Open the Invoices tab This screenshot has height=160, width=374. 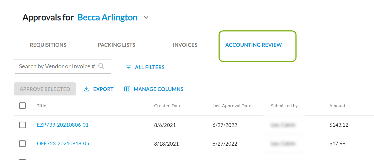pos(185,45)
